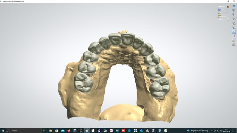Screen dimensions: 237x133
Task: Click the Suchen taskbar search field
Action: tap(24, 131)
